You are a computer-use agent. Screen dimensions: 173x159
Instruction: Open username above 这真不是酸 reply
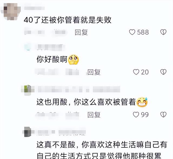point(62,132)
